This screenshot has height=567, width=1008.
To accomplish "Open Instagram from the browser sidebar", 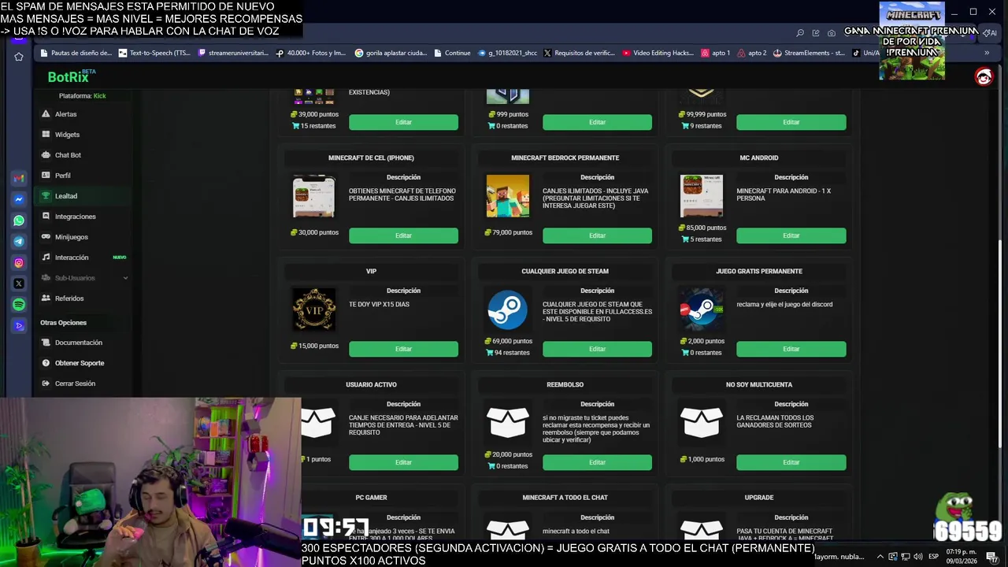I will (x=19, y=263).
